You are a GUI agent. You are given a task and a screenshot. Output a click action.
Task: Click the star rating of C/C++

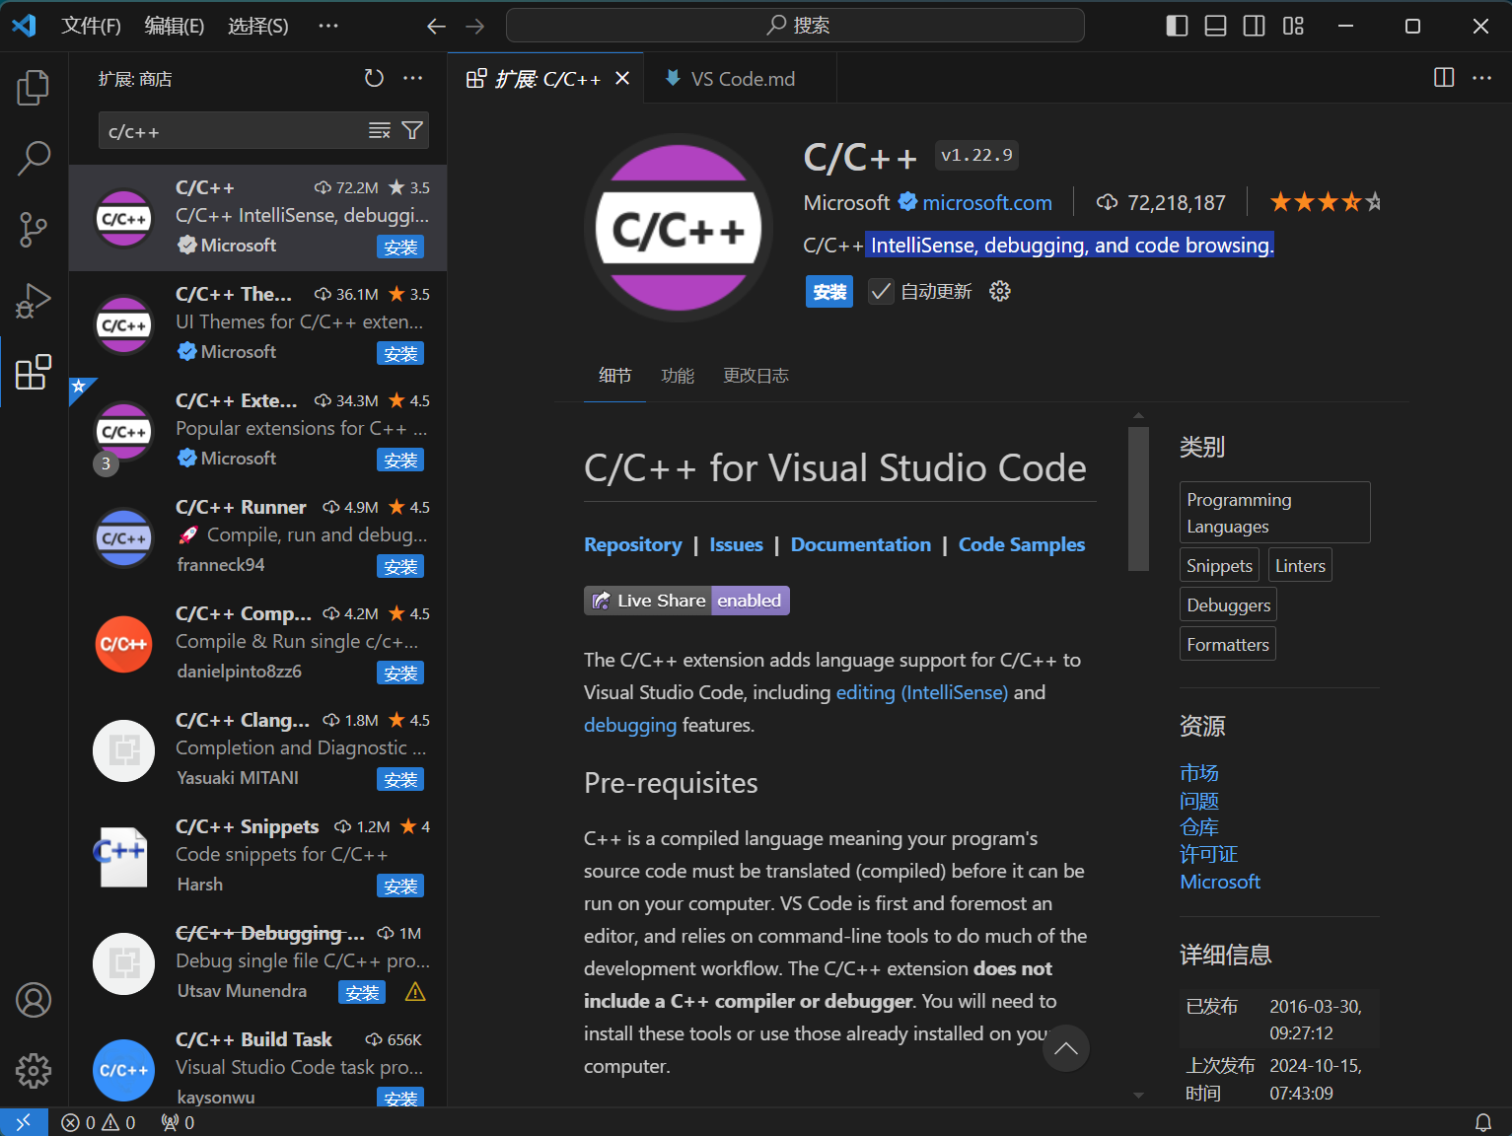[x=1325, y=203]
